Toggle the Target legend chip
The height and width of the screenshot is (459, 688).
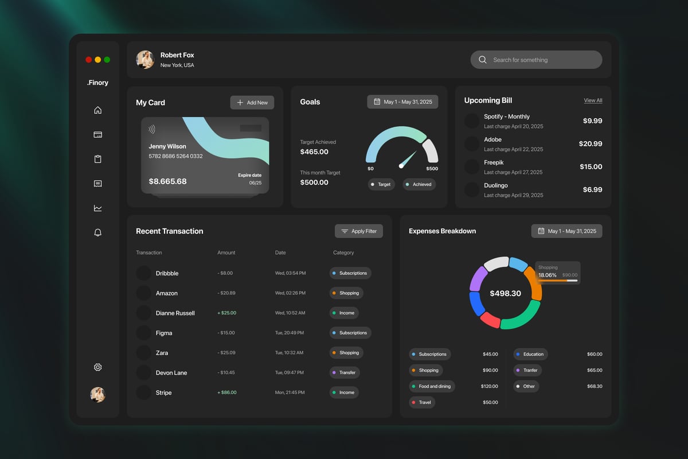click(x=381, y=184)
